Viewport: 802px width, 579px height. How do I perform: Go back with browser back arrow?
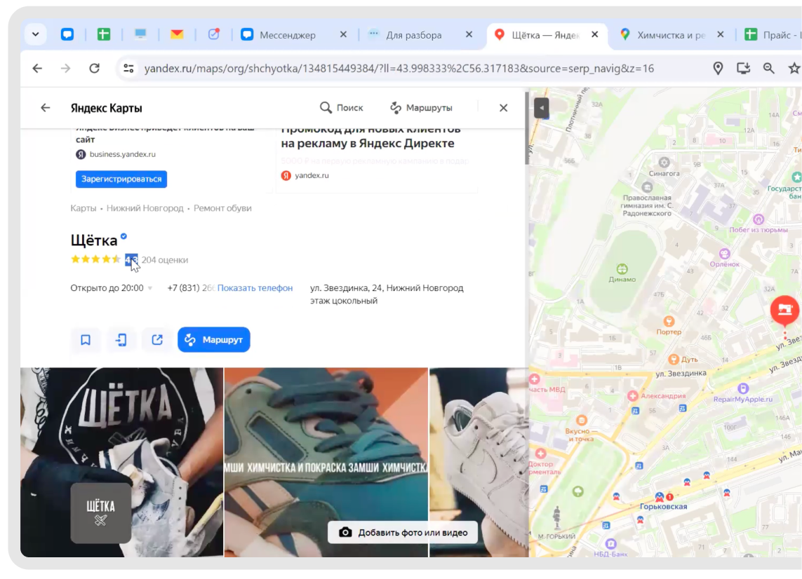37,69
